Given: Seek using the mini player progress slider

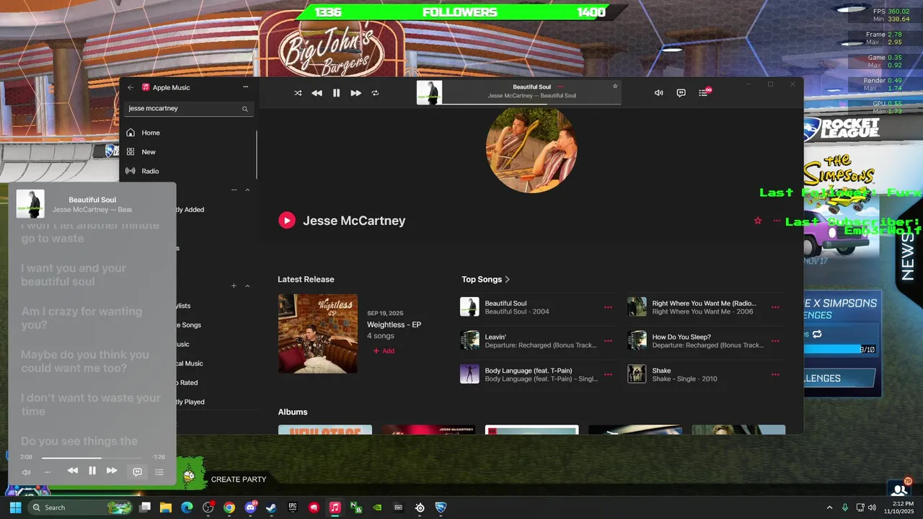Looking at the screenshot, I should pos(92,458).
